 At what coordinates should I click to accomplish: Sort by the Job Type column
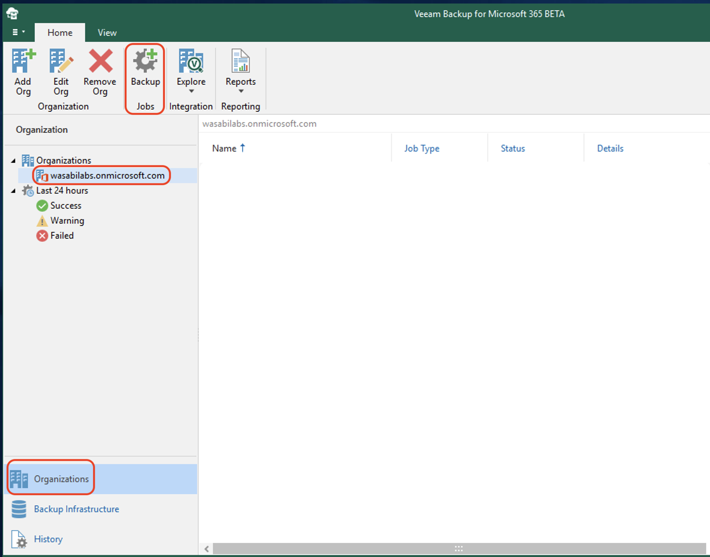(422, 148)
